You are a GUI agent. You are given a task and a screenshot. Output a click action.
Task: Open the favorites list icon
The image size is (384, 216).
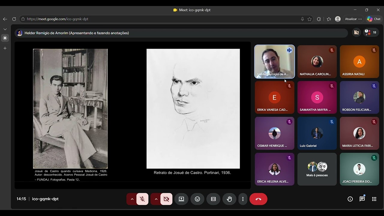coord(329,19)
